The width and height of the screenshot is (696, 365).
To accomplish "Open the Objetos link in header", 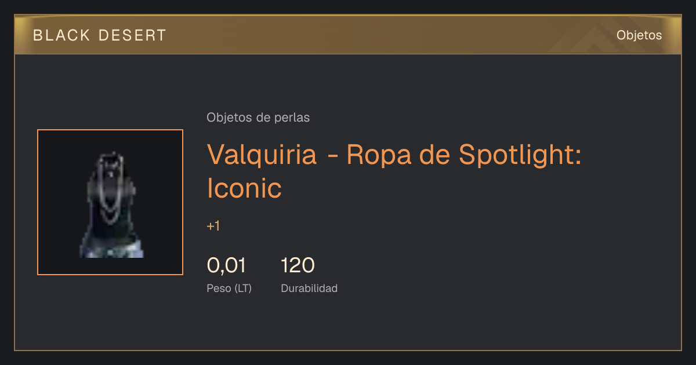I will point(639,35).
